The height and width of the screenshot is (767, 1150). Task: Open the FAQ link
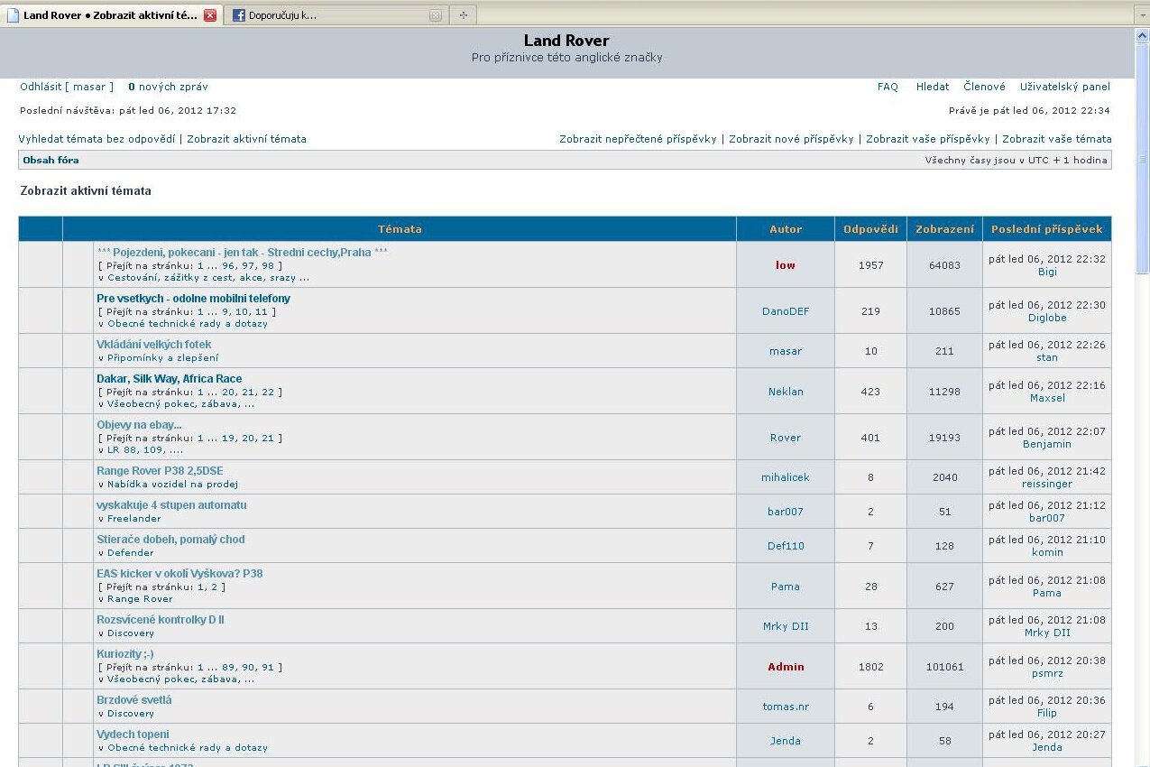888,87
